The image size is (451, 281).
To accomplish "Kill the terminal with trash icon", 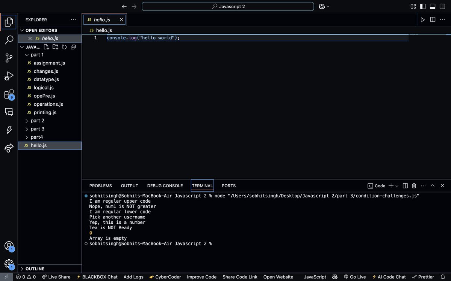I will (414, 185).
